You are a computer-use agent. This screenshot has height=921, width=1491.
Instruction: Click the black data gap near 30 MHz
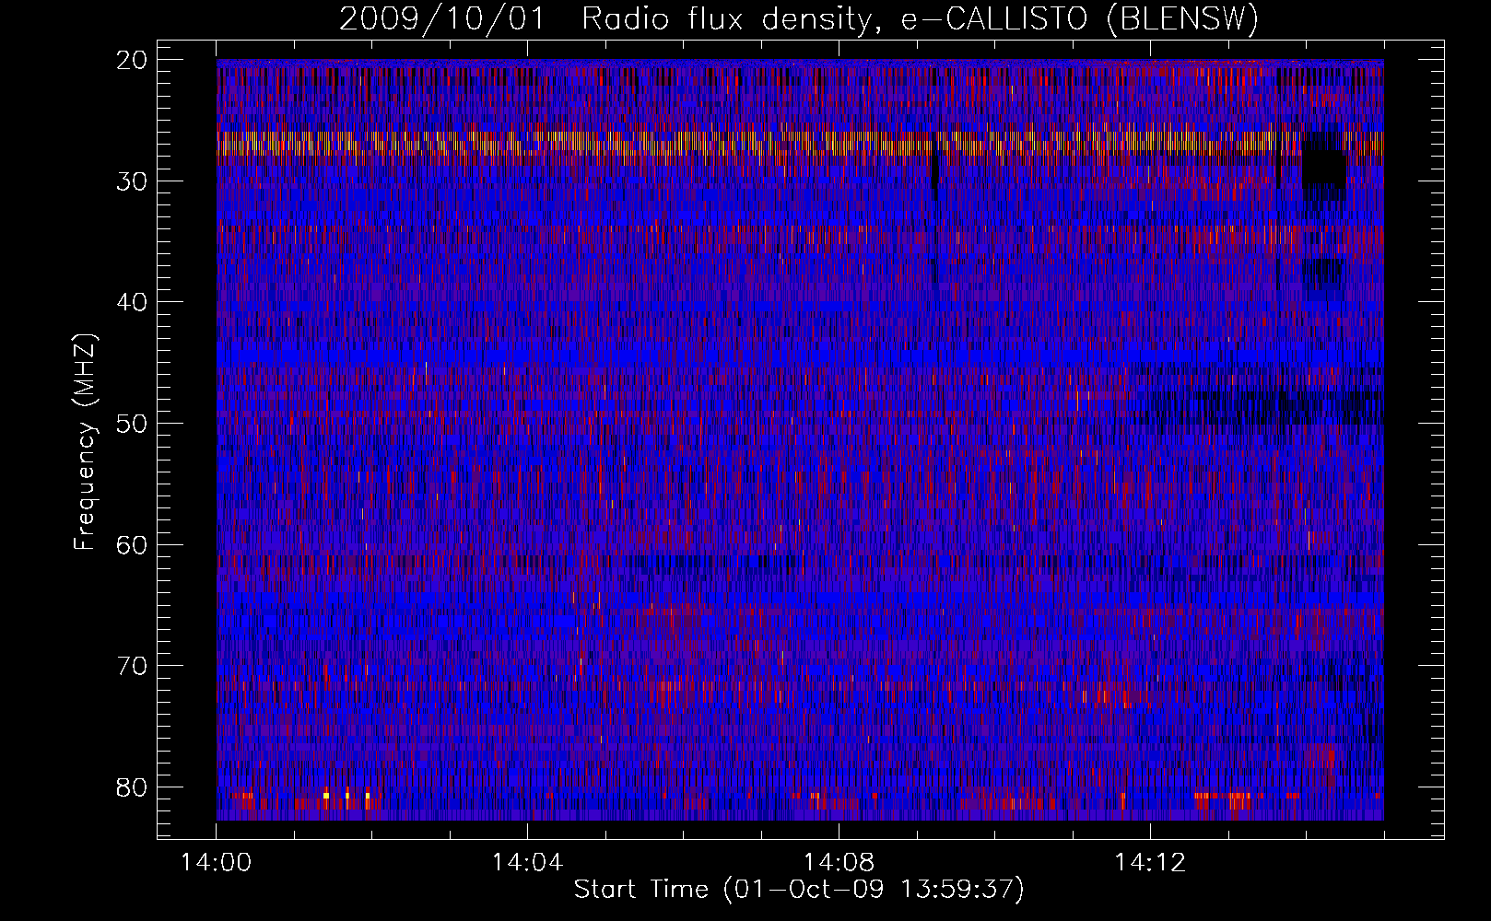click(1324, 167)
